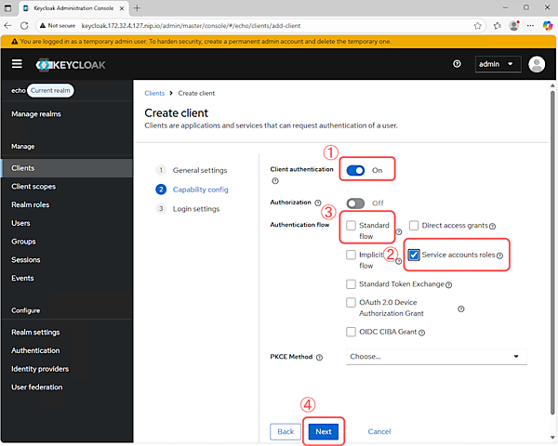Image resolution: width=558 pixels, height=446 pixels.
Task: Turn off Client authentication switch
Action: click(355, 170)
